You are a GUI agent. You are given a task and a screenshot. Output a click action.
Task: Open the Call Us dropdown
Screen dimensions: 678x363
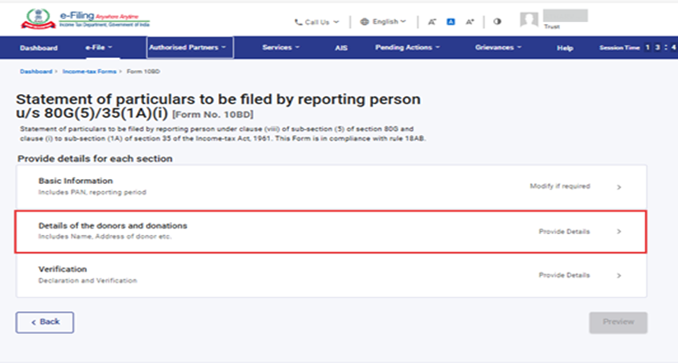316,21
